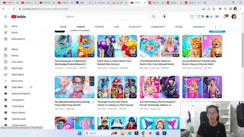Click the History clock icon

coord(6,56)
